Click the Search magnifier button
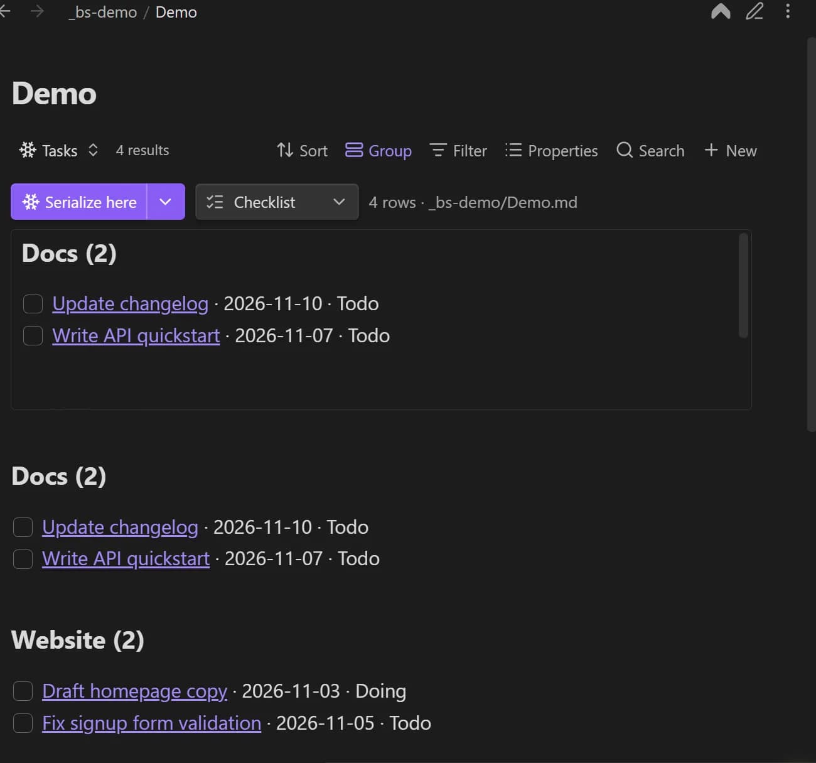This screenshot has width=816, height=763. (650, 151)
